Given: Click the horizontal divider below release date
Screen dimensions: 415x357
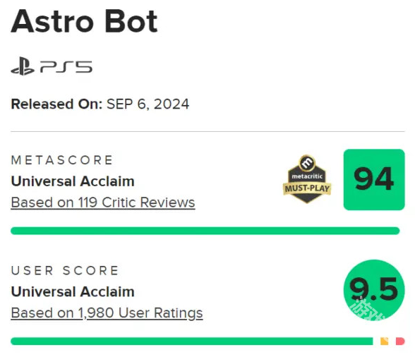Looking at the screenshot, I should click(x=207, y=131).
